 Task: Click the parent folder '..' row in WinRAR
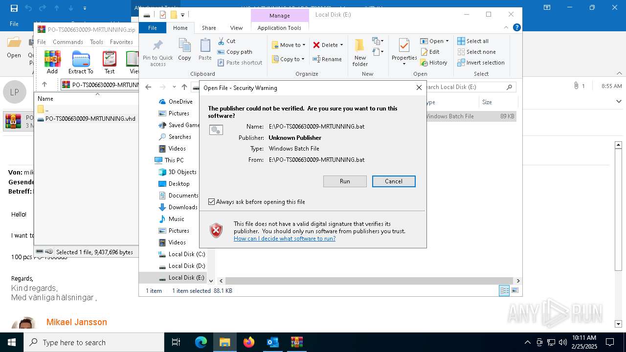(x=86, y=109)
